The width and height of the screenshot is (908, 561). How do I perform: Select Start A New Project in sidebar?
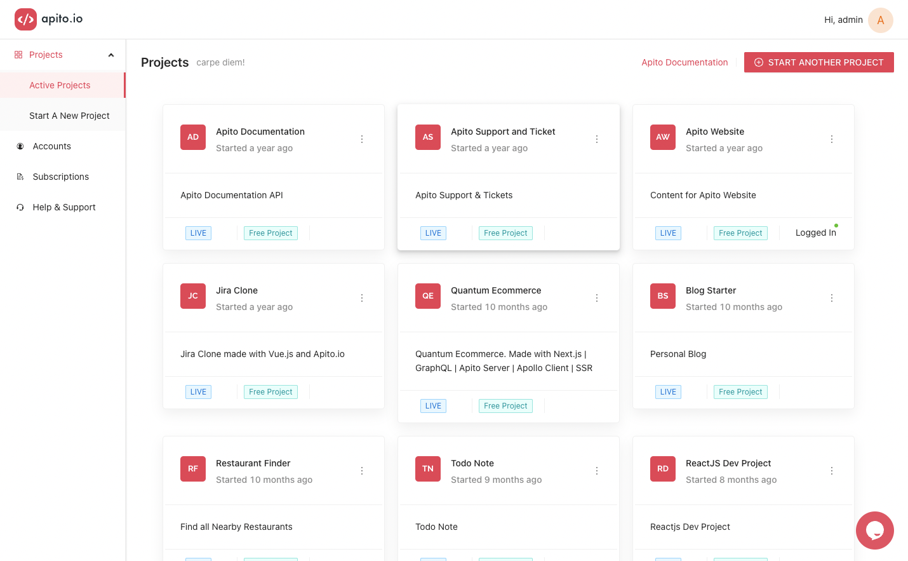coord(62,116)
